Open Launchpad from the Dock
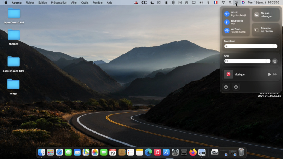283x159 pixels. point(50,152)
